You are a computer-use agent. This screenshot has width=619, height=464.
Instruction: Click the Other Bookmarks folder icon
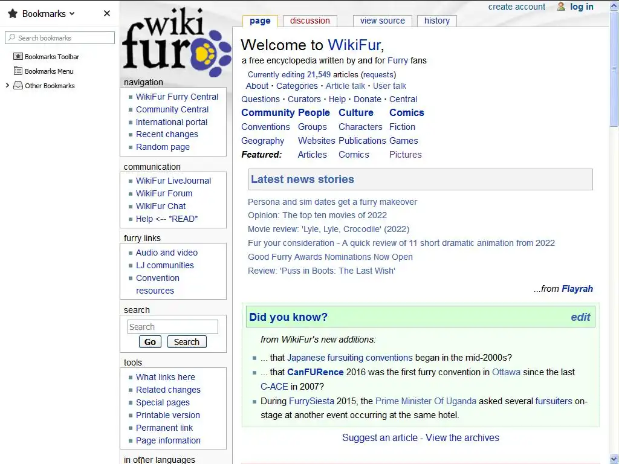18,86
